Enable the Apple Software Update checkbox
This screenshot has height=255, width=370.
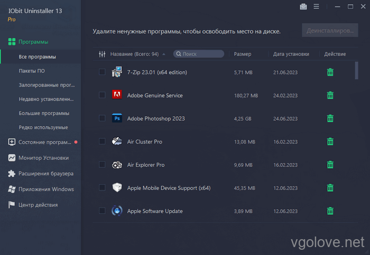tap(102, 211)
